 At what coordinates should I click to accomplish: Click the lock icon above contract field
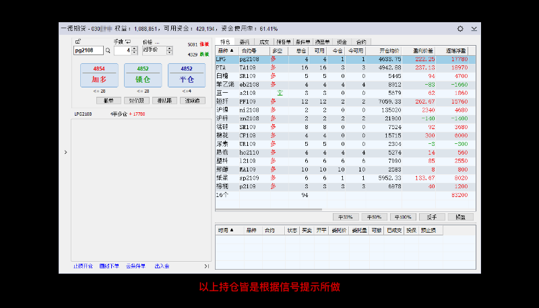77,42
